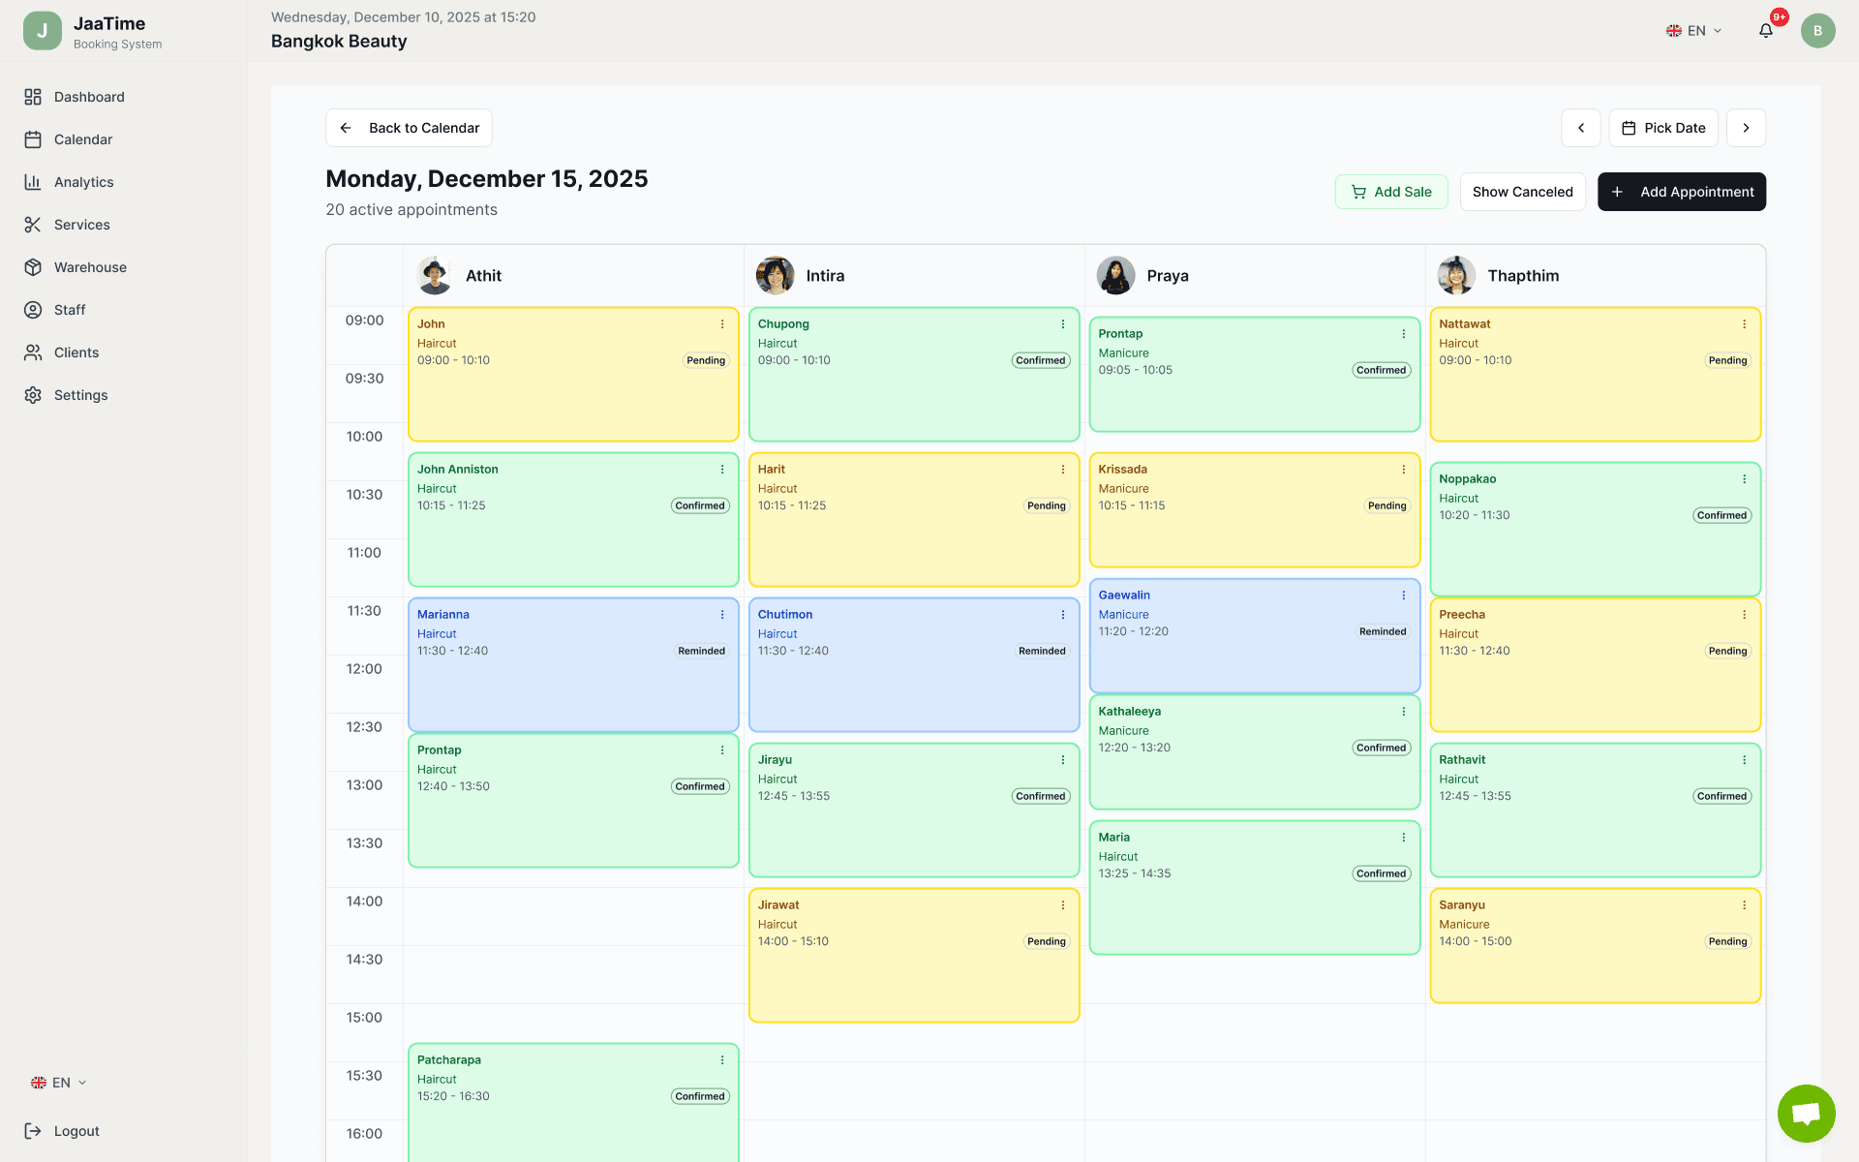Click the Add Appointment button
The image size is (1859, 1162).
1682,192
